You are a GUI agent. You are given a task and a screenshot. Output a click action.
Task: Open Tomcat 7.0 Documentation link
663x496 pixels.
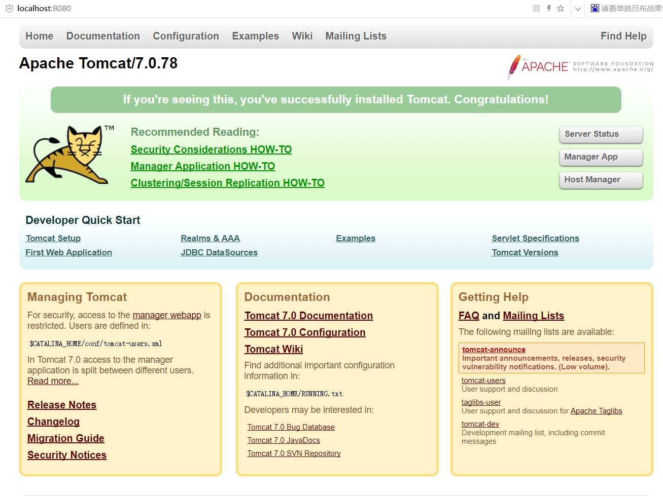[308, 316]
